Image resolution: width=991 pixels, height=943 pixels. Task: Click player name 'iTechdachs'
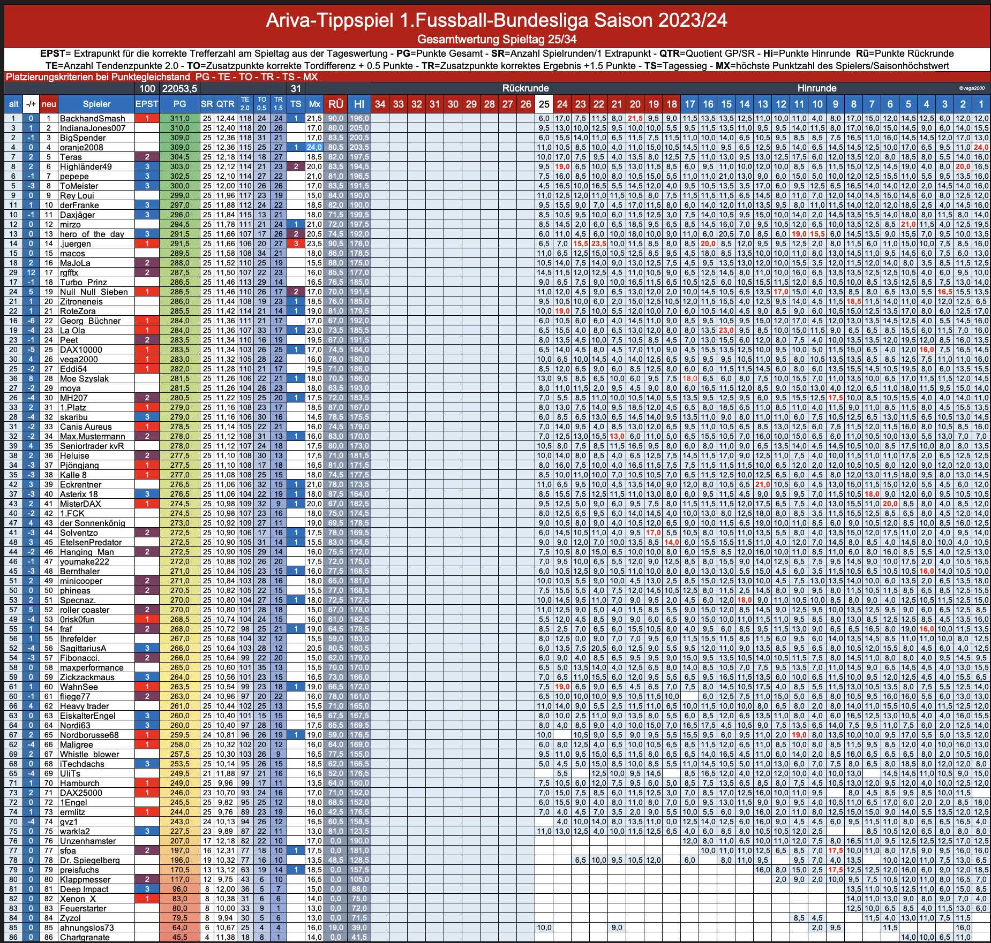pyautogui.click(x=81, y=764)
